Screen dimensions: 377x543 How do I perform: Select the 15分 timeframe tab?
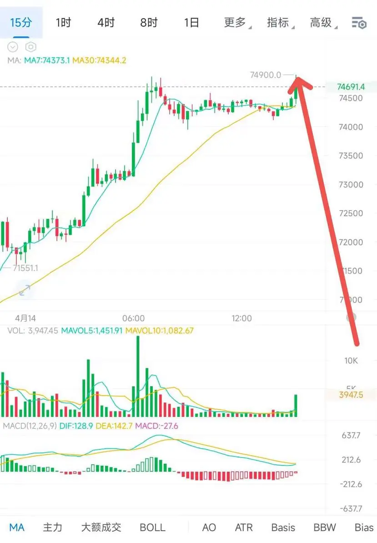pos(21,23)
